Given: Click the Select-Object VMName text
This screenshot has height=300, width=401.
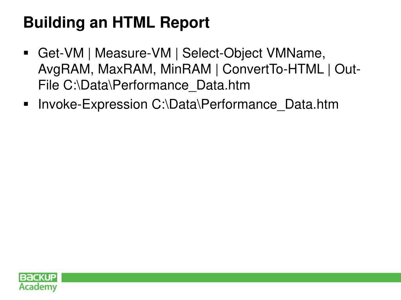Looking at the screenshot, I should point(254,54).
